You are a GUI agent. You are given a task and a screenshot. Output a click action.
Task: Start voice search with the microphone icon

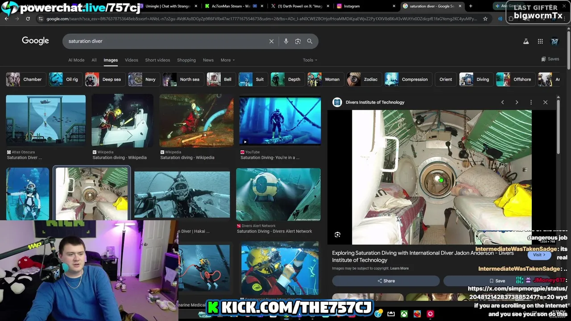pos(286,41)
